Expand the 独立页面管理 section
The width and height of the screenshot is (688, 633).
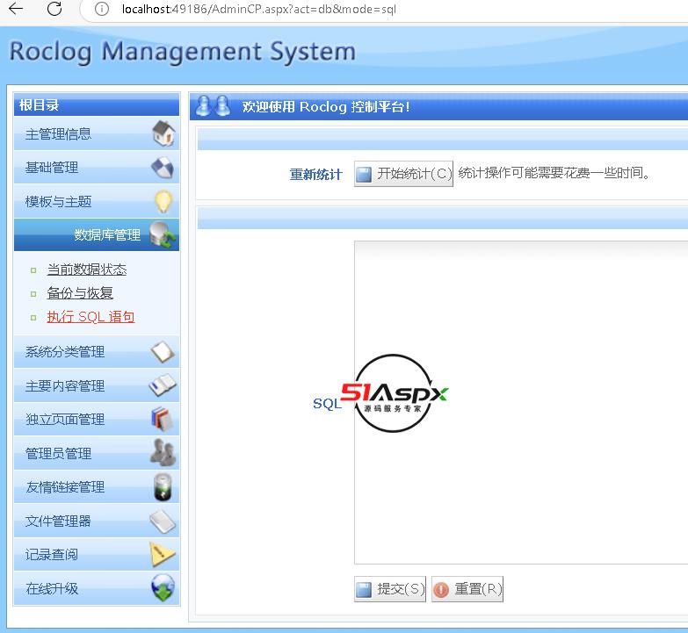(x=97, y=419)
